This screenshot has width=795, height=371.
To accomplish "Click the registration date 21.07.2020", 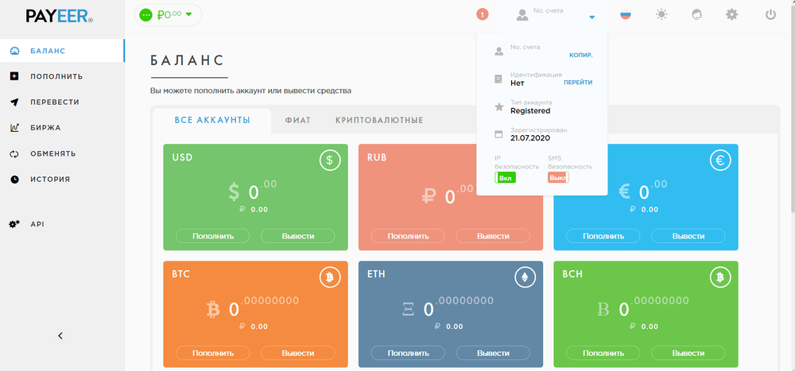I will [x=530, y=138].
